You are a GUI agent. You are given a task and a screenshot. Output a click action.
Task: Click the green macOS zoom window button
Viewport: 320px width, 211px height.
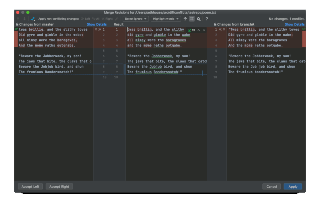pyautogui.click(x=28, y=12)
